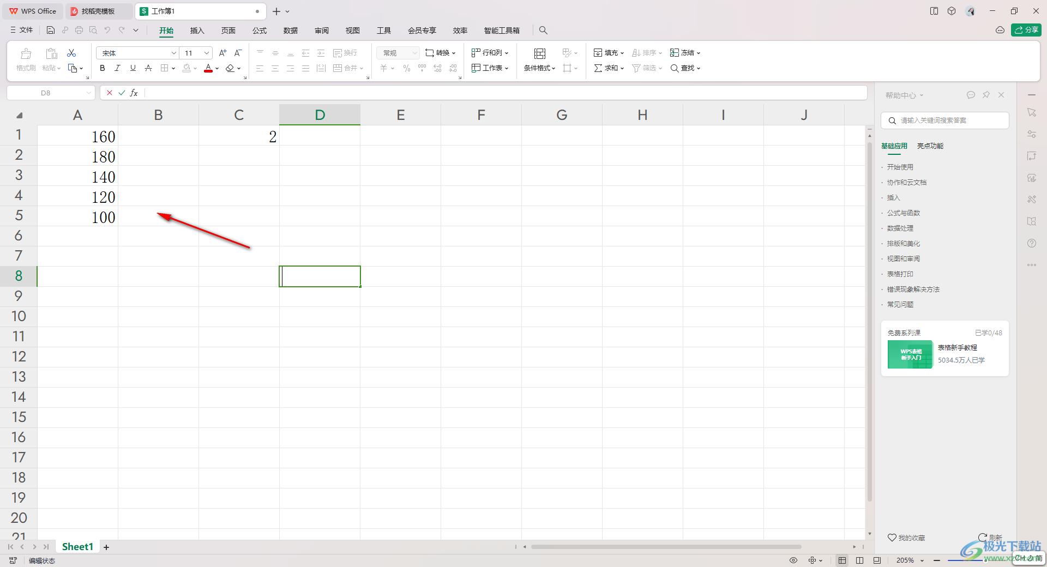Open the borders dropdown arrow
This screenshot has width=1047, height=567.
tap(173, 69)
